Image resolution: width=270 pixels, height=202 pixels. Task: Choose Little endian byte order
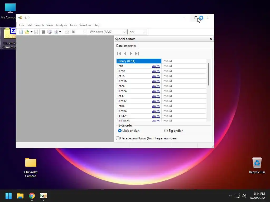129,131
